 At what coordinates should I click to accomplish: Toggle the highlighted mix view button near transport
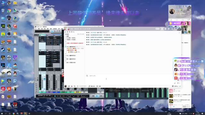(97, 96)
